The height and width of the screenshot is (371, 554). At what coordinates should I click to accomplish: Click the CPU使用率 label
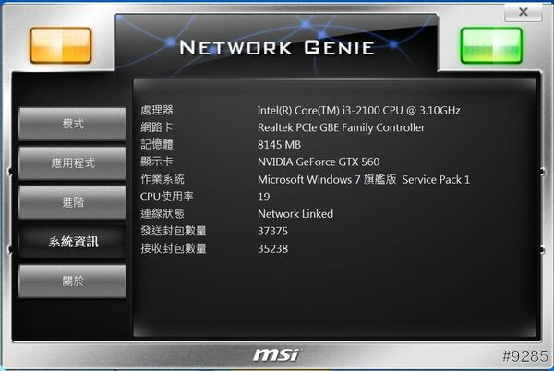tap(167, 197)
